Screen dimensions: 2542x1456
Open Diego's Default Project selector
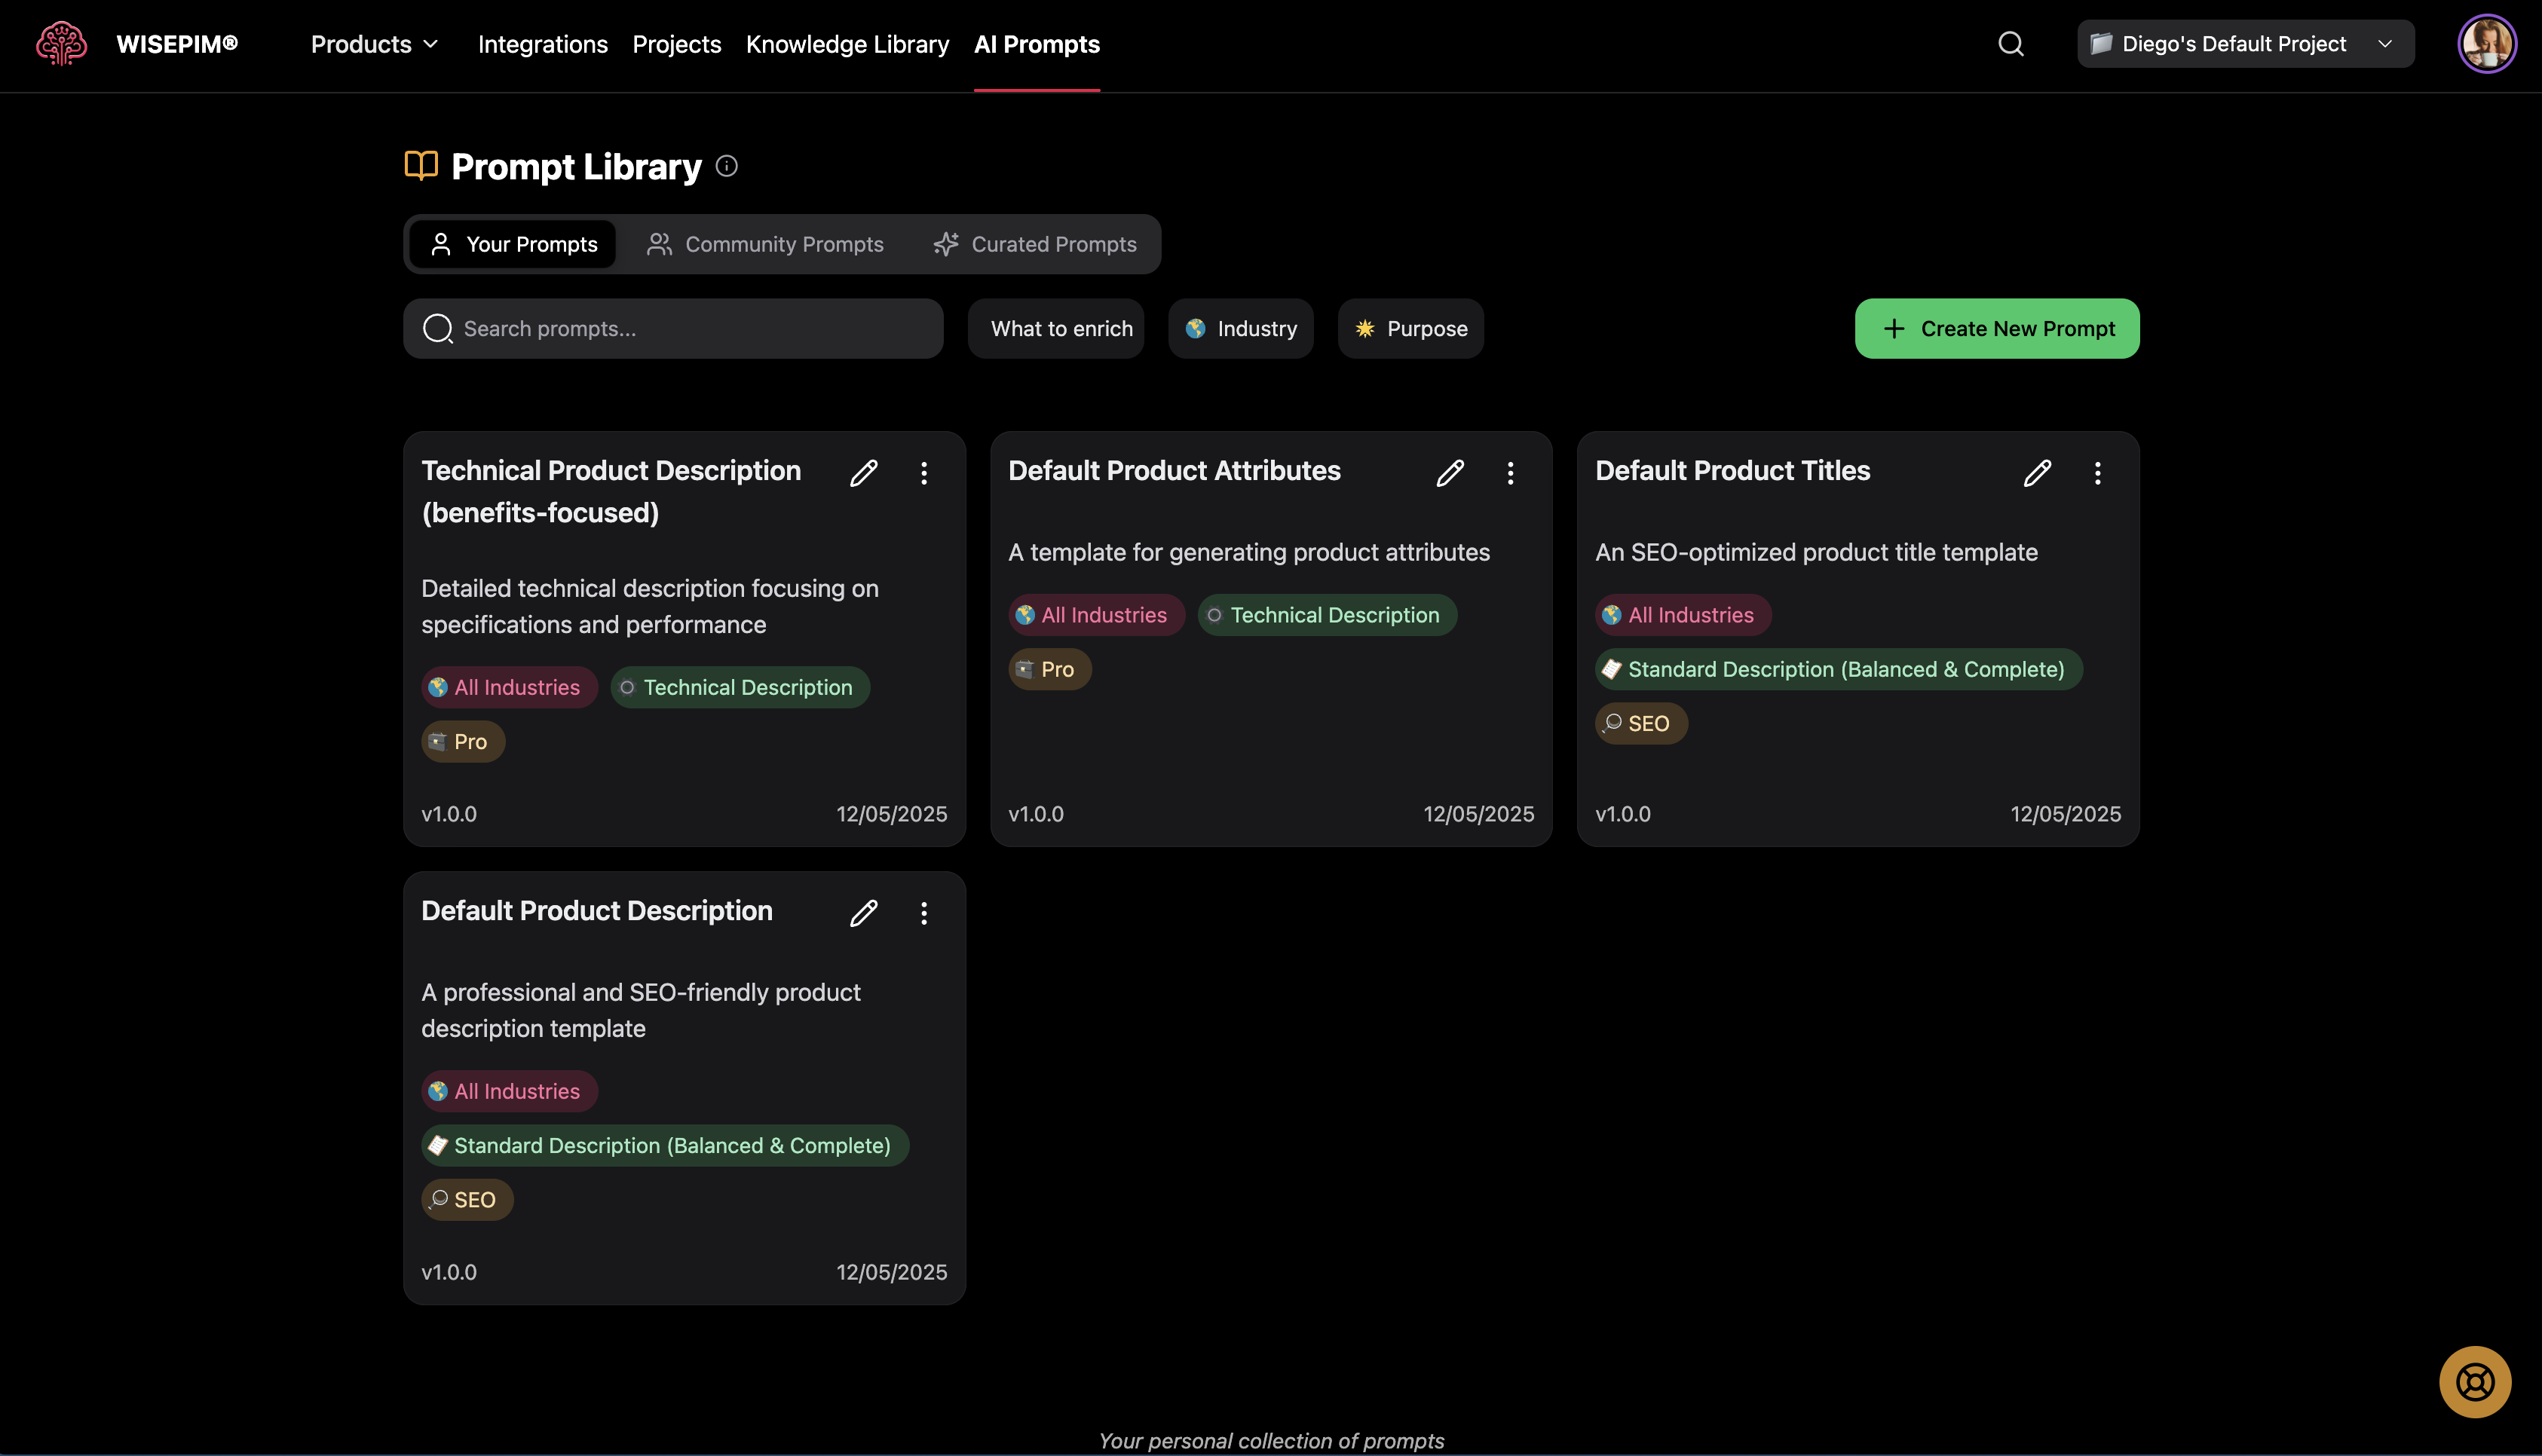[2244, 44]
